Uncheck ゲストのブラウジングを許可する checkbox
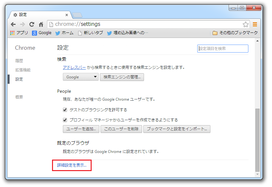Image resolution: width=272 pixels, height=187 pixels. (65, 110)
